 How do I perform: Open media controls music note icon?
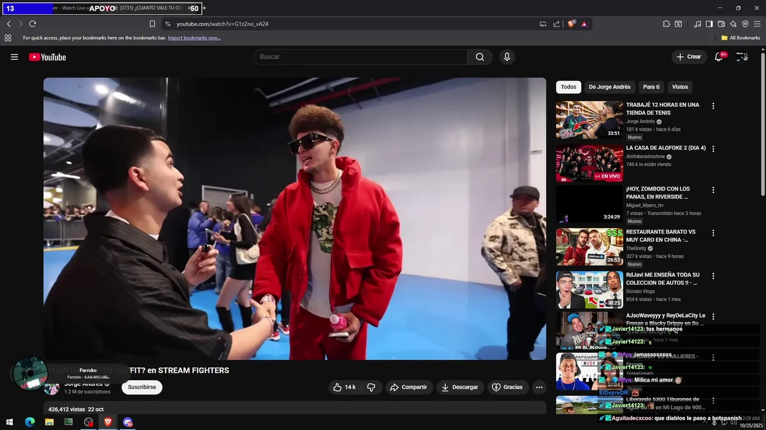[697, 24]
